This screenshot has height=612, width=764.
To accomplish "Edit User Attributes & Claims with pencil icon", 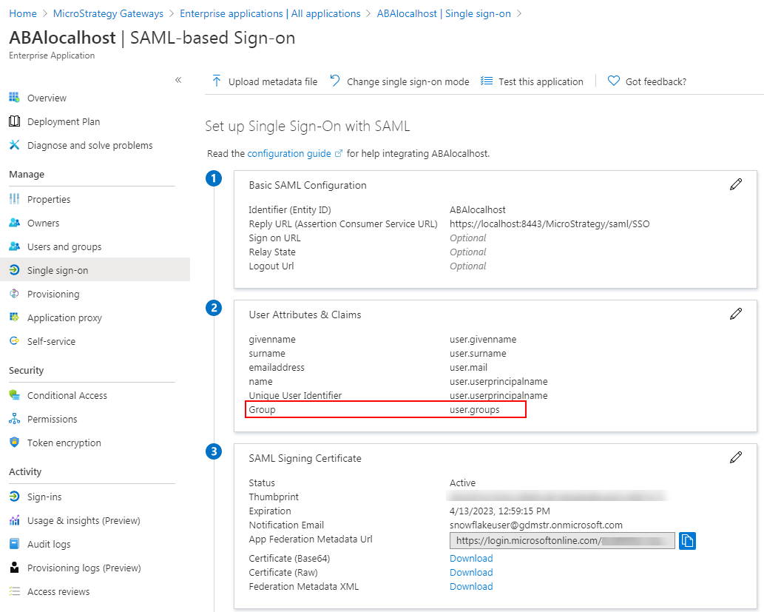I will click(x=735, y=315).
